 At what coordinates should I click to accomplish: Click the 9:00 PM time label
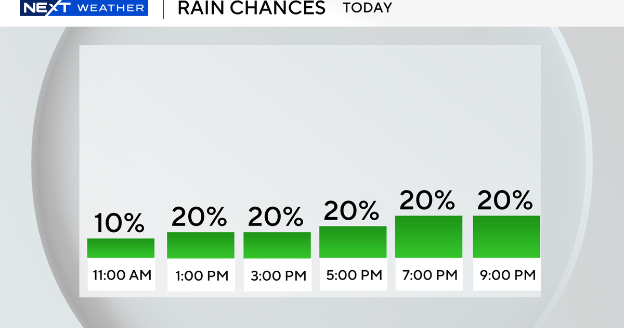click(506, 274)
